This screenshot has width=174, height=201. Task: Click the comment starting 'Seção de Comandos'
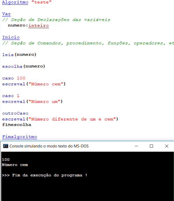(88, 43)
